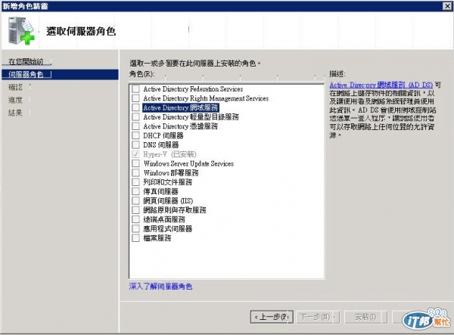The height and width of the screenshot is (335, 454).
Task: Select the 網路原則與存取服務 label
Action: tap(175, 210)
